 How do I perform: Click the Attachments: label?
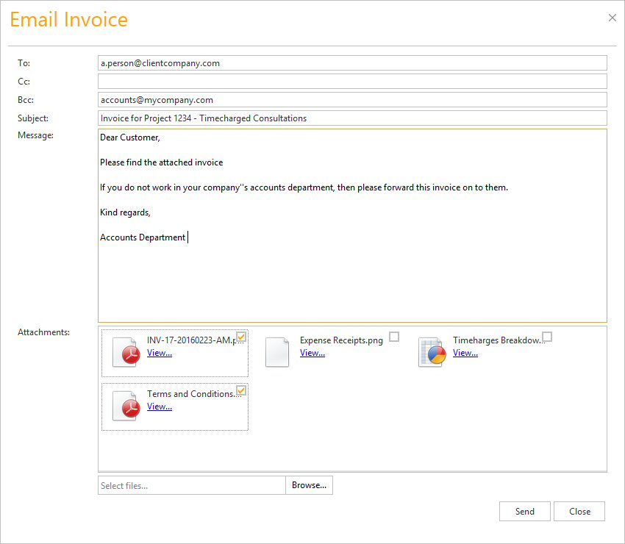coord(43,332)
